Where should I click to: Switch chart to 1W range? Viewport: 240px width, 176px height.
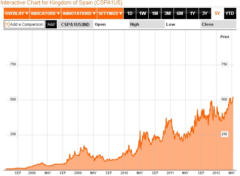(x=142, y=13)
